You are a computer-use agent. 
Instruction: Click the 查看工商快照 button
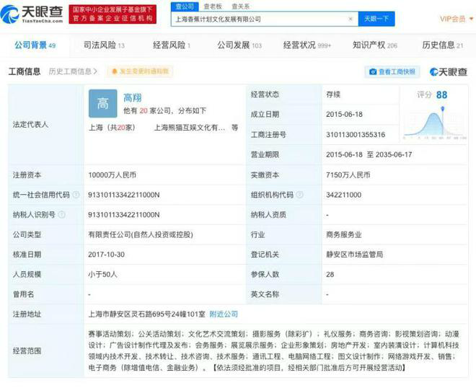click(392, 71)
